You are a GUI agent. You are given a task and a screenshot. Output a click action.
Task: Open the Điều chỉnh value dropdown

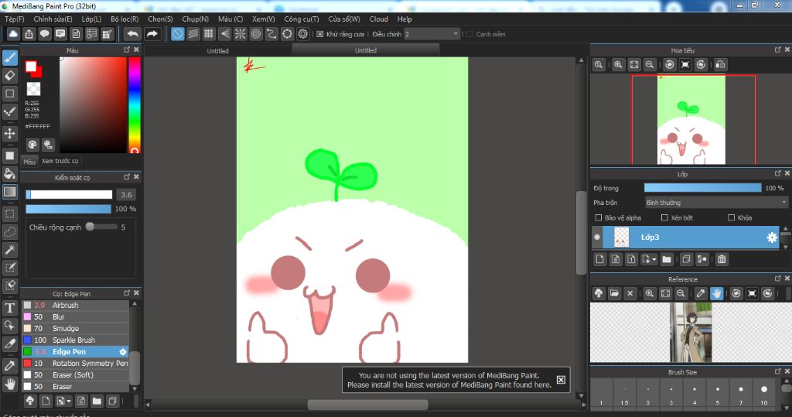click(x=432, y=34)
